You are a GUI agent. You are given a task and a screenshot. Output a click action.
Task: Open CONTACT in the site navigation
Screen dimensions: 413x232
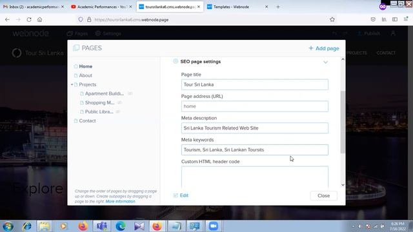(386, 53)
